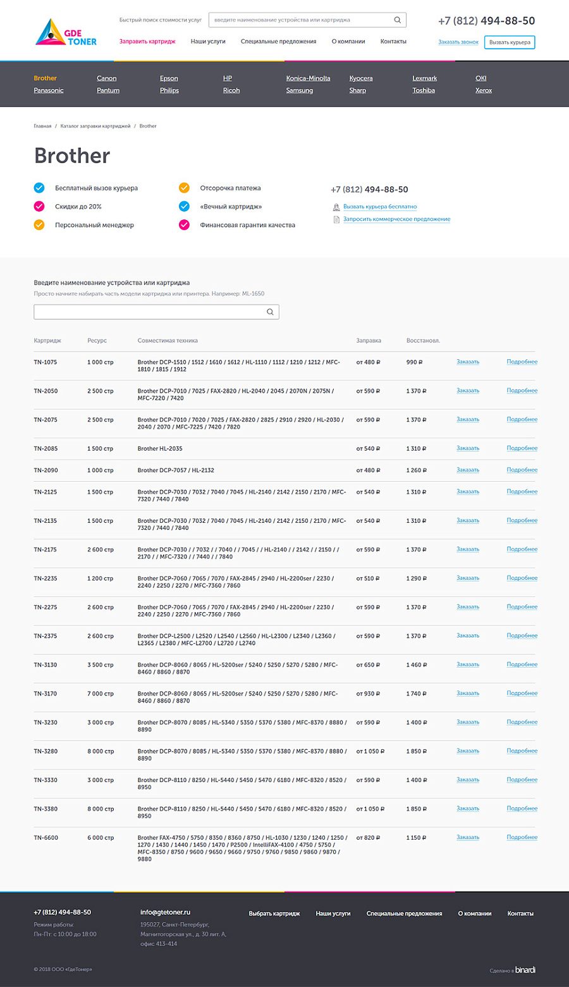
Task: Click checkmark icon next to '«Вечный картридж»'
Action: [x=184, y=206]
